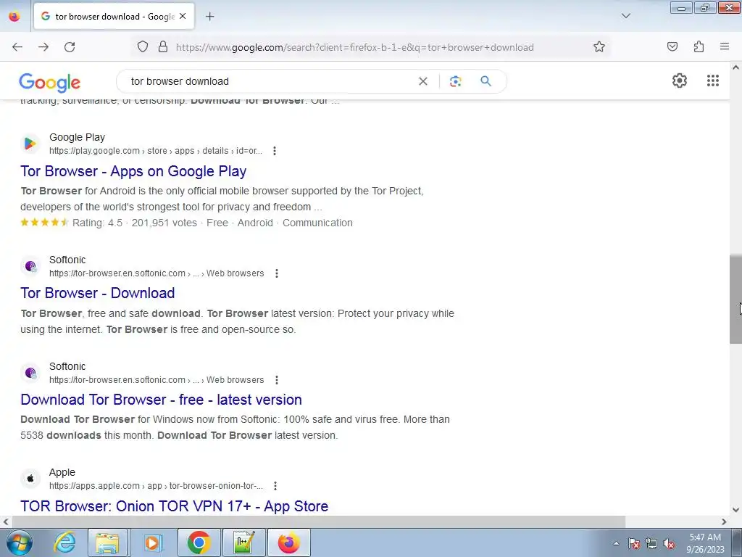
Task: Open Download Tor Browser - free - latest version
Action: pyautogui.click(x=161, y=400)
